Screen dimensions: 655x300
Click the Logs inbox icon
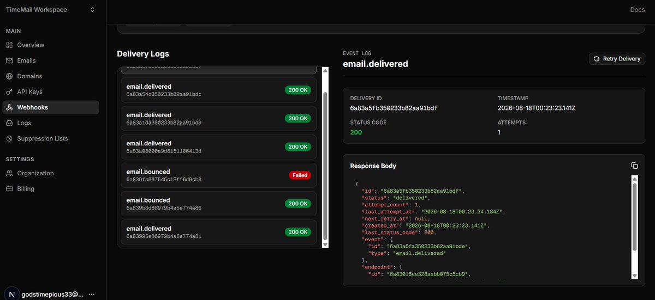point(9,123)
